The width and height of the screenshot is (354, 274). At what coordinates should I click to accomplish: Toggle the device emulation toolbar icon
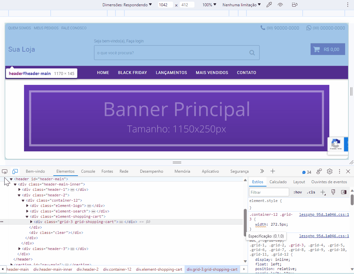(15, 171)
